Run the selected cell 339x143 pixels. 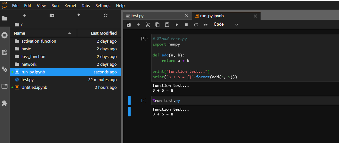click(177, 24)
